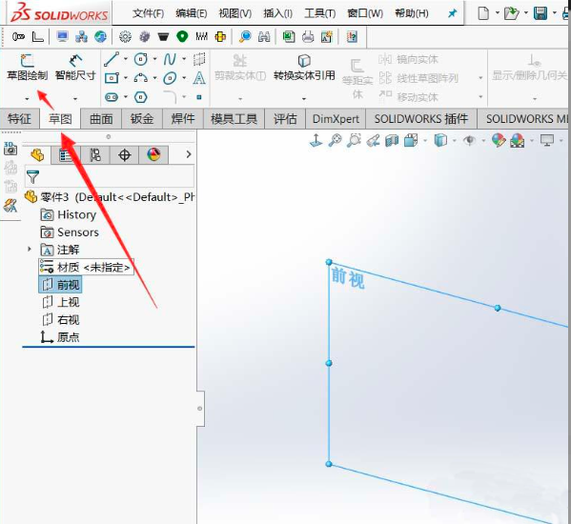Screen dimensions: 571x524
Task: Open the PropertyManager tab icon
Action: [x=66, y=155]
